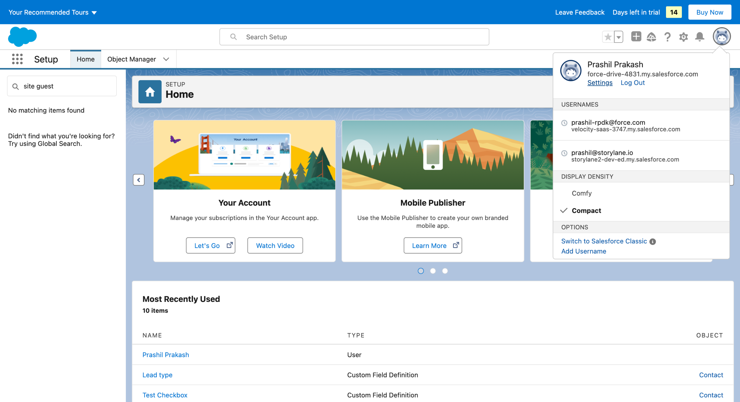The image size is (740, 402).
Task: Open the notifications bell
Action: (x=700, y=37)
